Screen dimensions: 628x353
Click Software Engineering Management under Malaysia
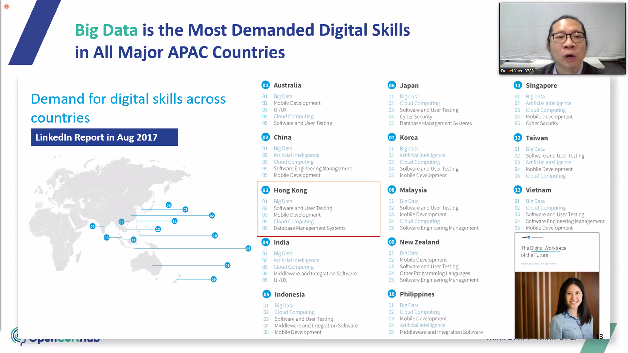(x=439, y=228)
